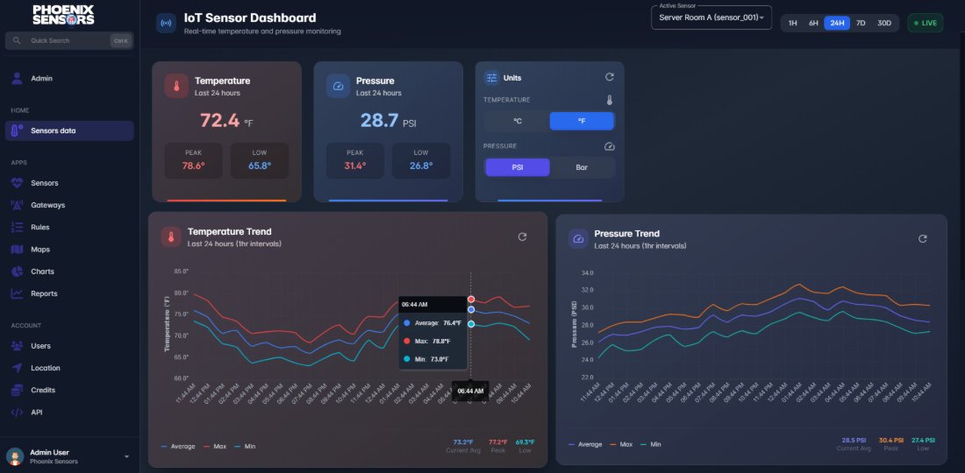Click the Sensors heartbeat icon
965x473 pixels.
tap(18, 183)
